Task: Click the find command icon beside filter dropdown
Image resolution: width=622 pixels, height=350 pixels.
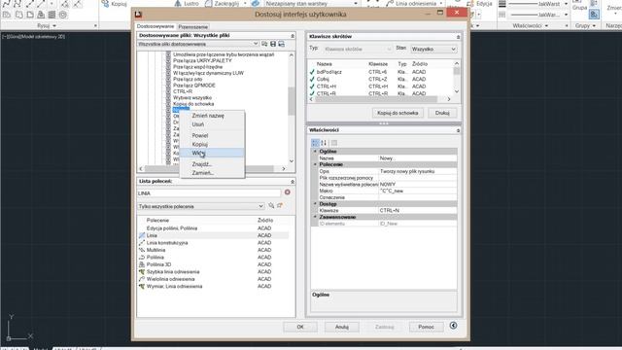Action: tap(271, 205)
